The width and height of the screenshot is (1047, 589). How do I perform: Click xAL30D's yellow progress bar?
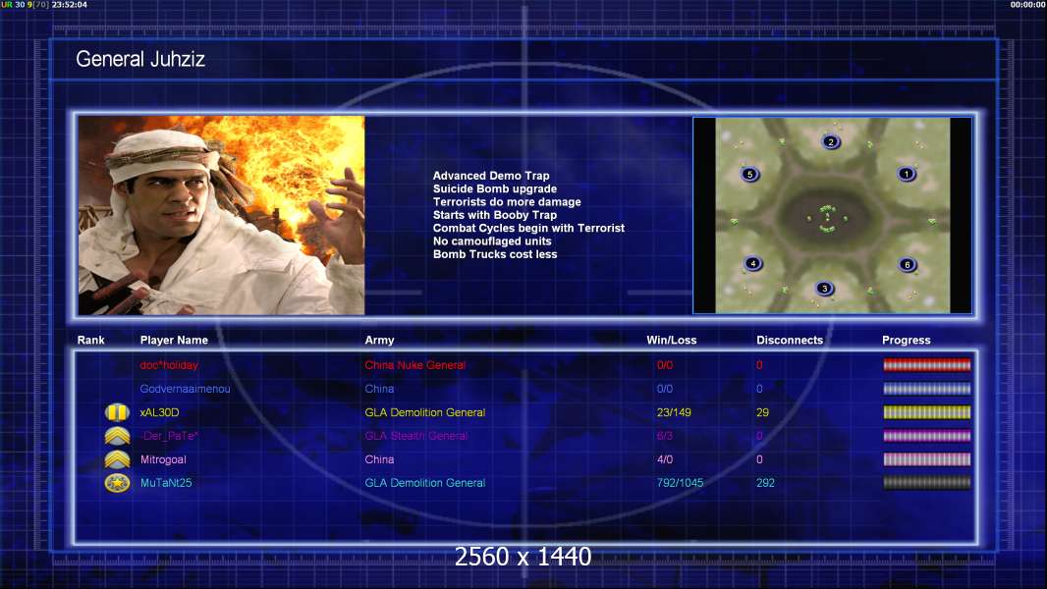pos(927,412)
